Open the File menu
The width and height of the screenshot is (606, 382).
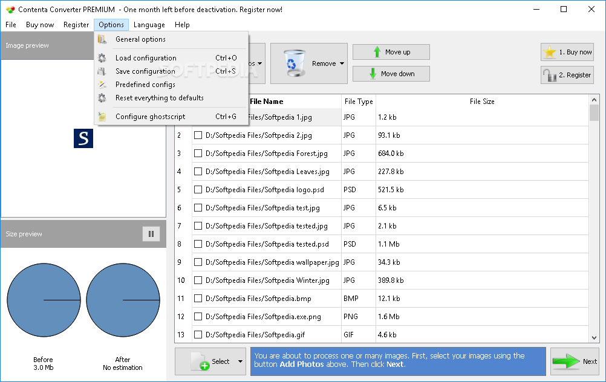(11, 25)
